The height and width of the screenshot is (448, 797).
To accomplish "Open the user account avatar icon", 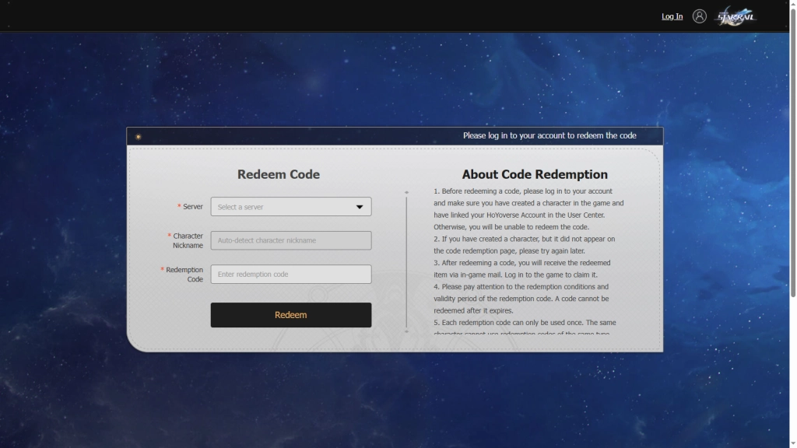I will click(x=700, y=16).
